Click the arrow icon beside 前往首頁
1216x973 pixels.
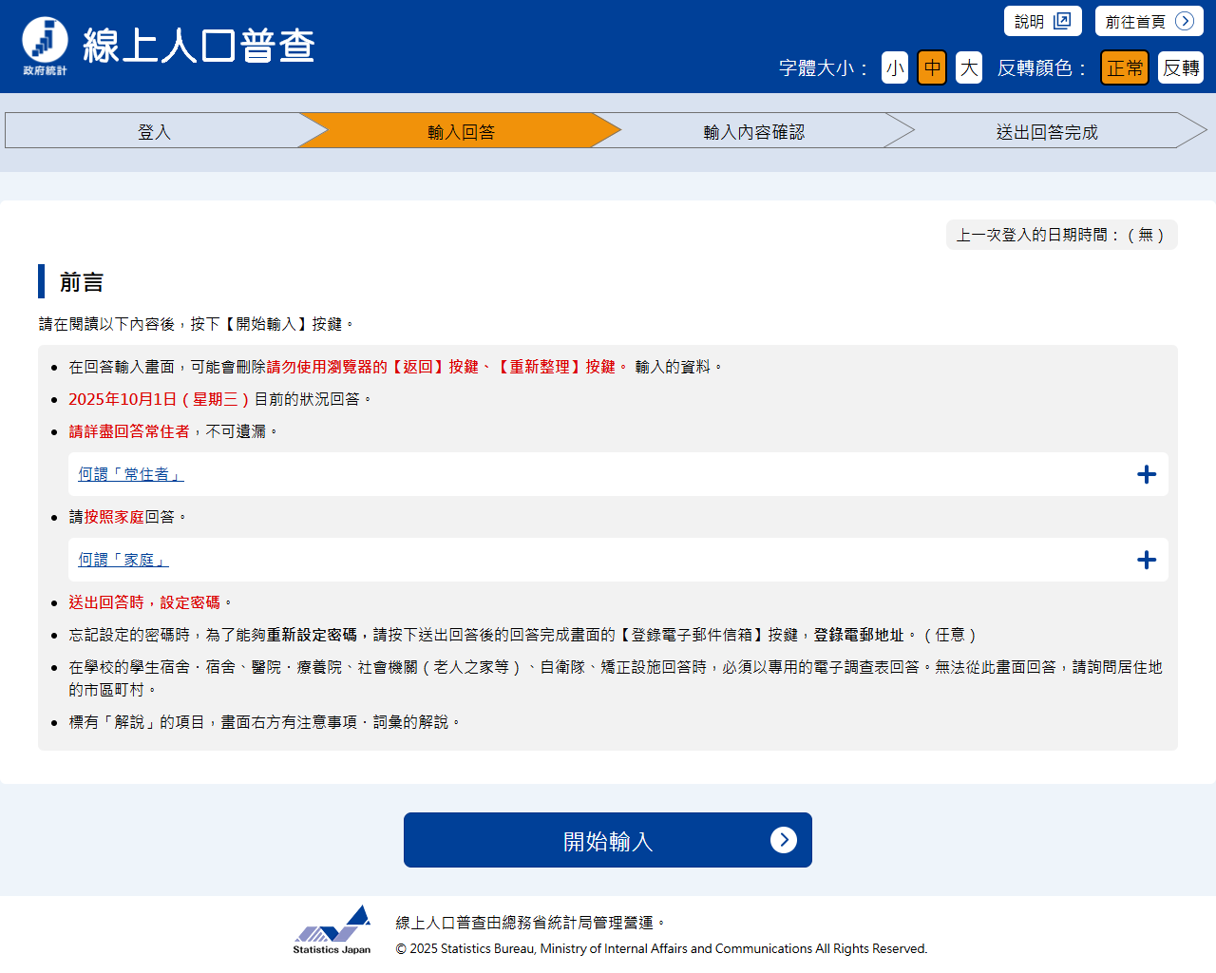1184,21
